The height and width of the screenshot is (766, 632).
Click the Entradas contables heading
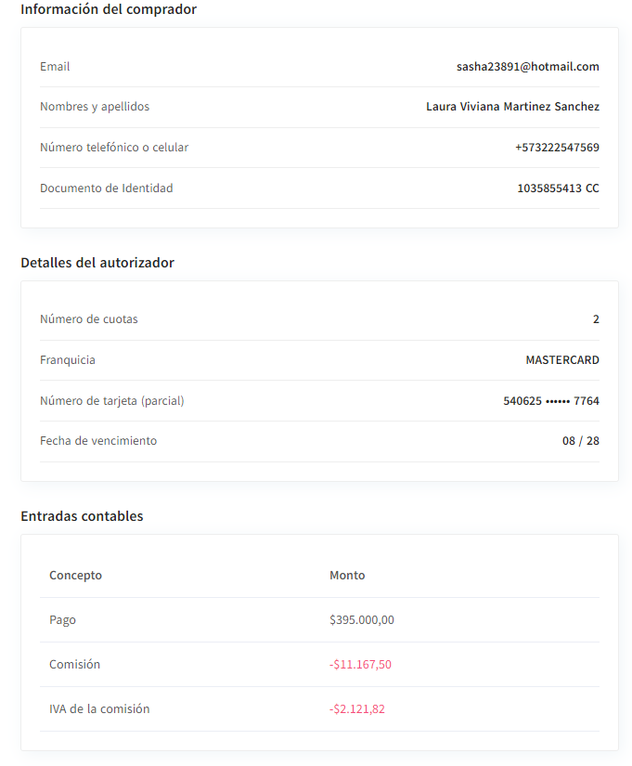(82, 516)
